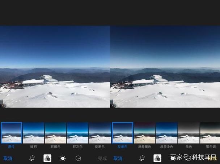Tap the snow mountain photo preview in left screen
The height and width of the screenshot is (164, 220).
click(x=55, y=67)
